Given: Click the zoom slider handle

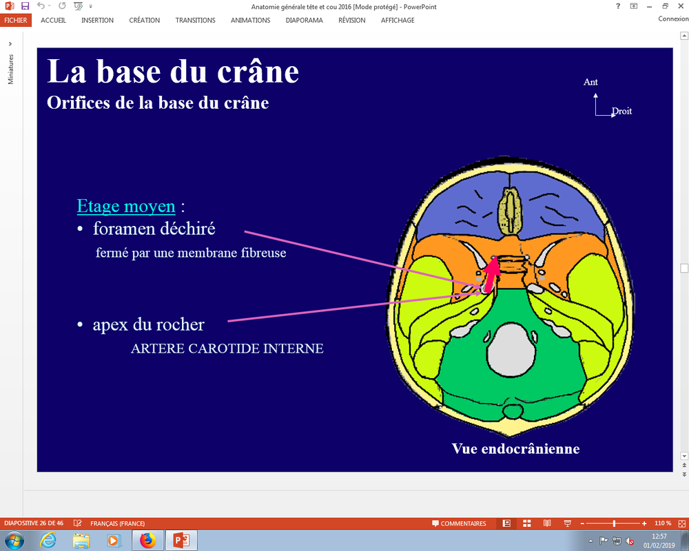Looking at the screenshot, I should 614,523.
